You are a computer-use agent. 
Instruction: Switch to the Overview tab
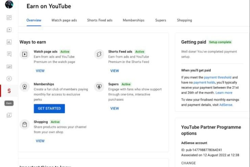pyautogui.click(x=34, y=20)
